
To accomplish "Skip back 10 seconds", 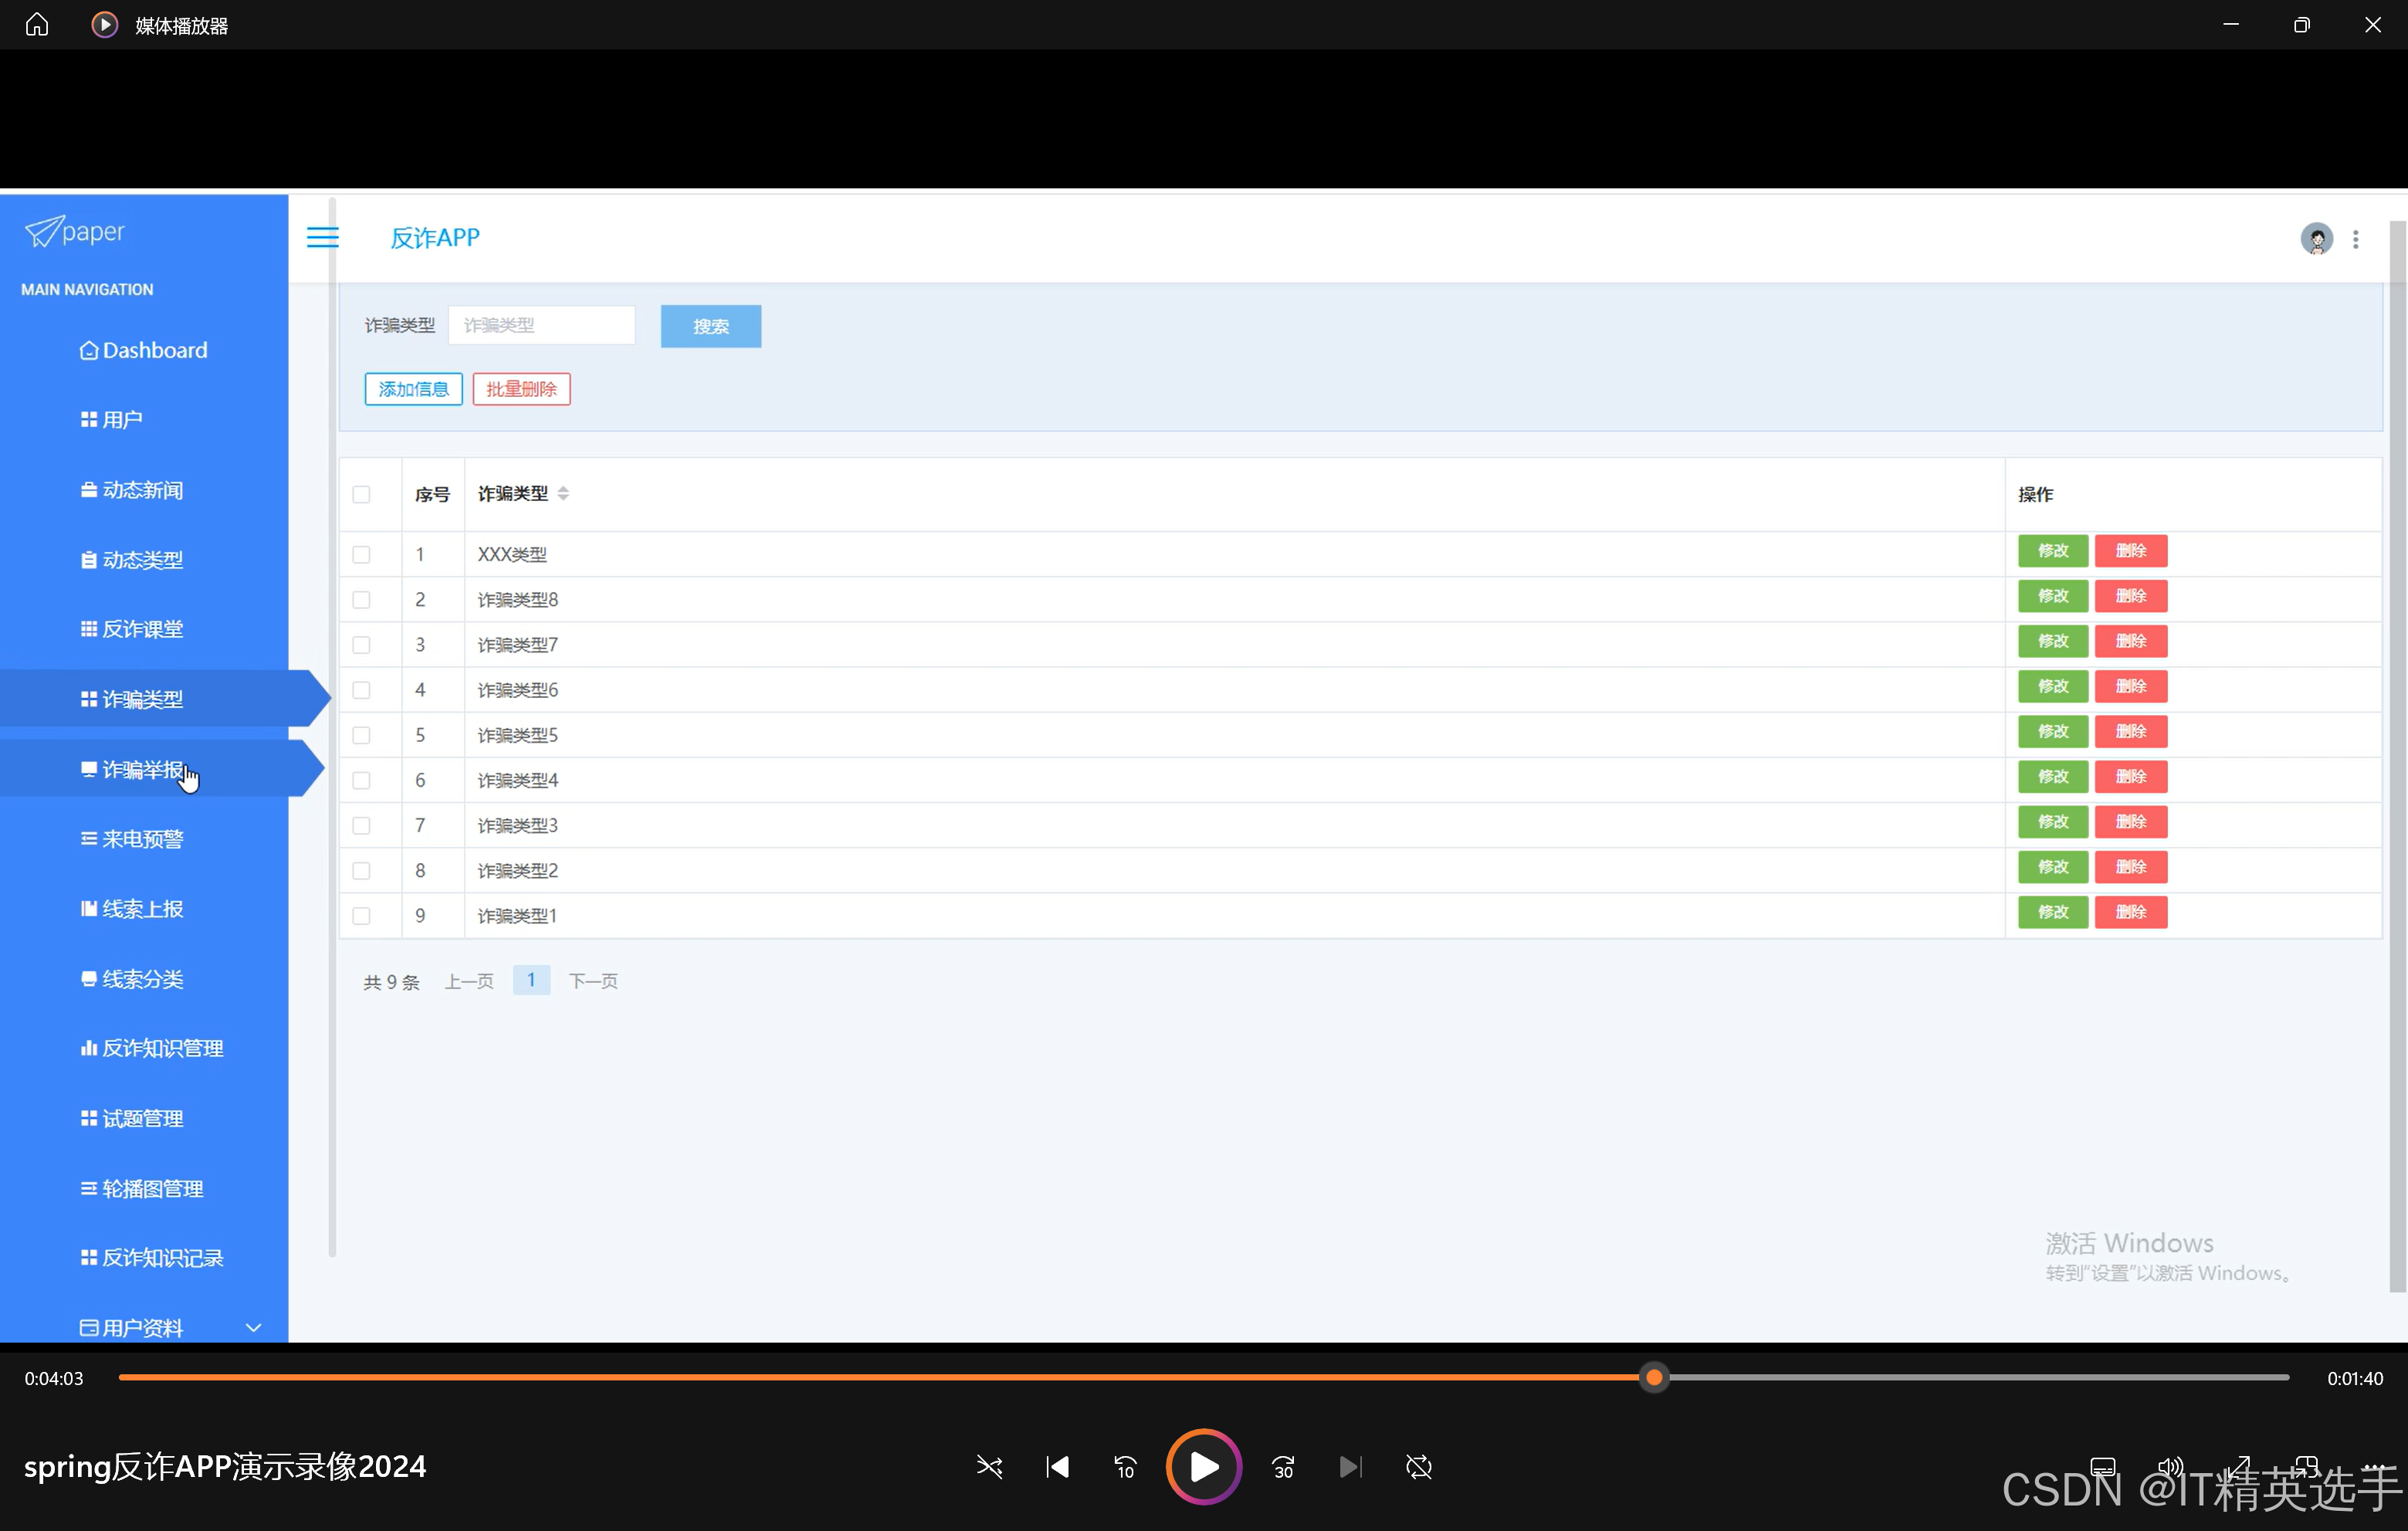I will (x=1125, y=1467).
